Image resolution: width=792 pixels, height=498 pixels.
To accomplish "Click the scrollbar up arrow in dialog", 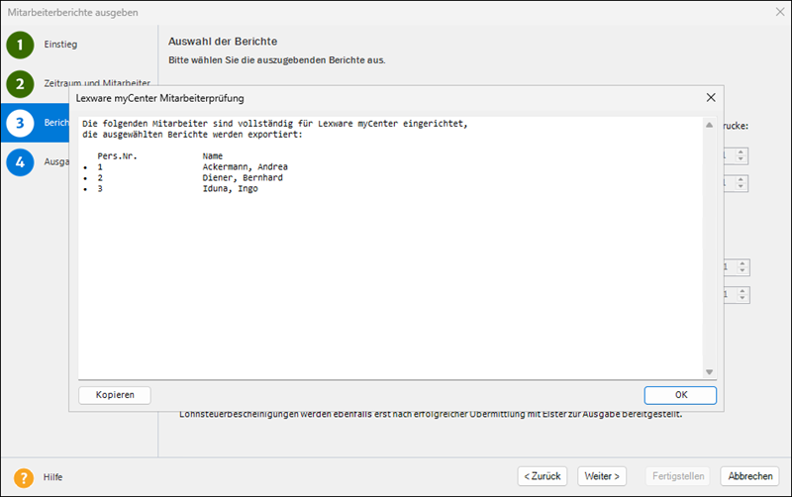I will pos(709,125).
